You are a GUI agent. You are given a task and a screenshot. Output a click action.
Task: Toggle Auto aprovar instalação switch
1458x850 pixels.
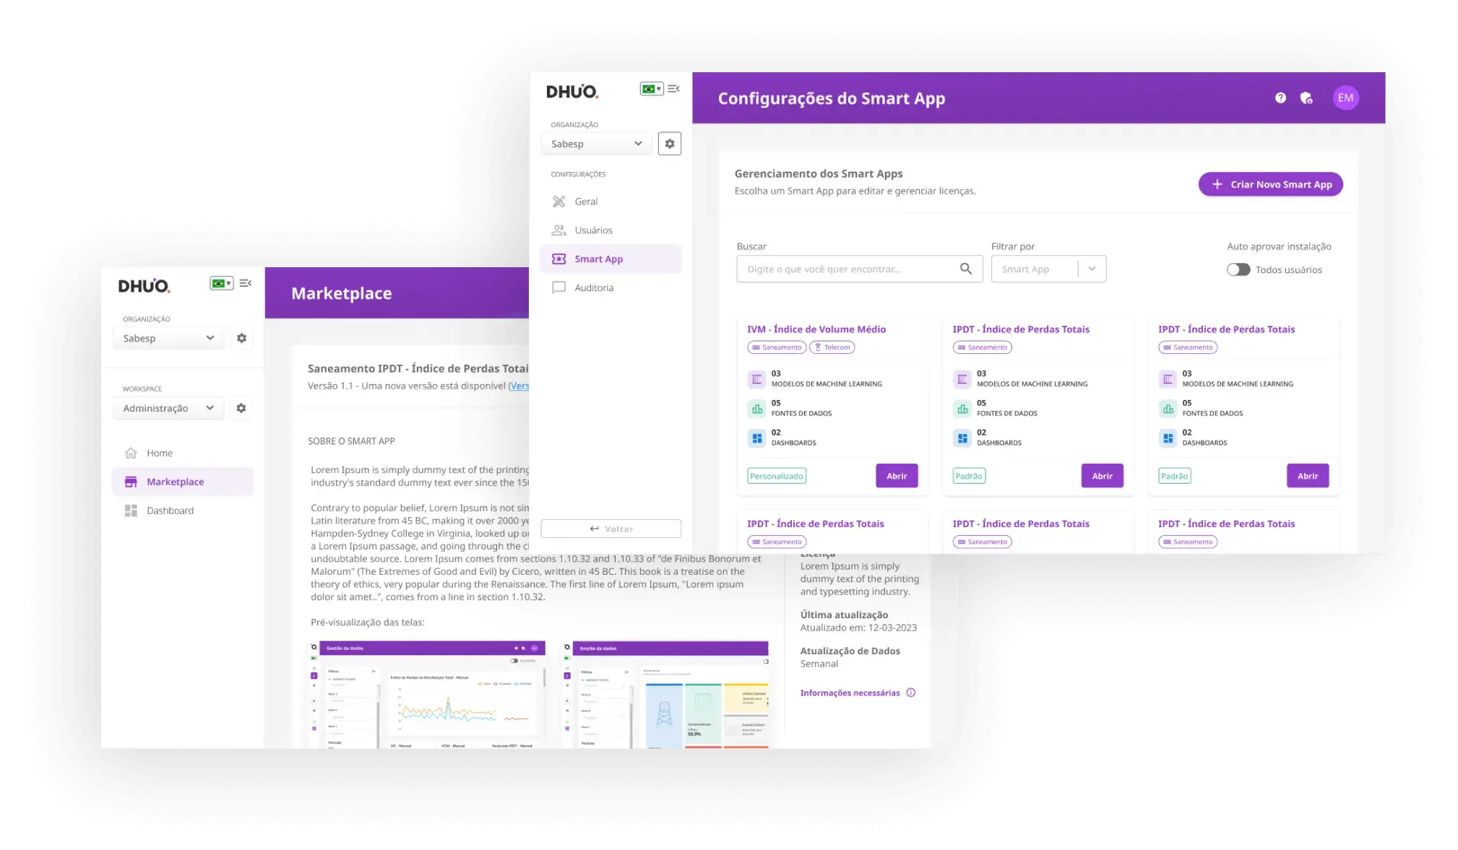pyautogui.click(x=1238, y=269)
